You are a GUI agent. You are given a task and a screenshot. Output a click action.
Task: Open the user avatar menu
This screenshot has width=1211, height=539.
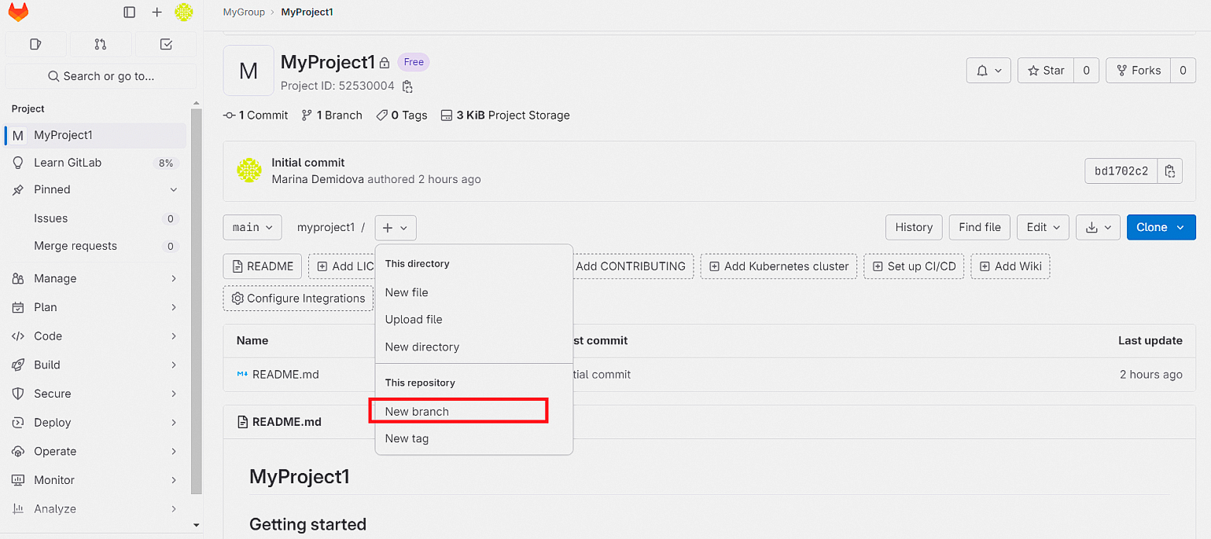click(x=184, y=12)
